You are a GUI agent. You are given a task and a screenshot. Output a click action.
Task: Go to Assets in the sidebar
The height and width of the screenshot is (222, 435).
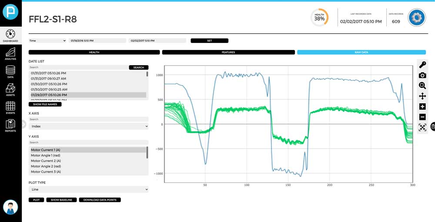click(x=10, y=89)
